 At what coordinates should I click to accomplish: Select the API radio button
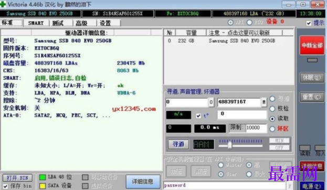pyautogui.click(x=230, y=23)
